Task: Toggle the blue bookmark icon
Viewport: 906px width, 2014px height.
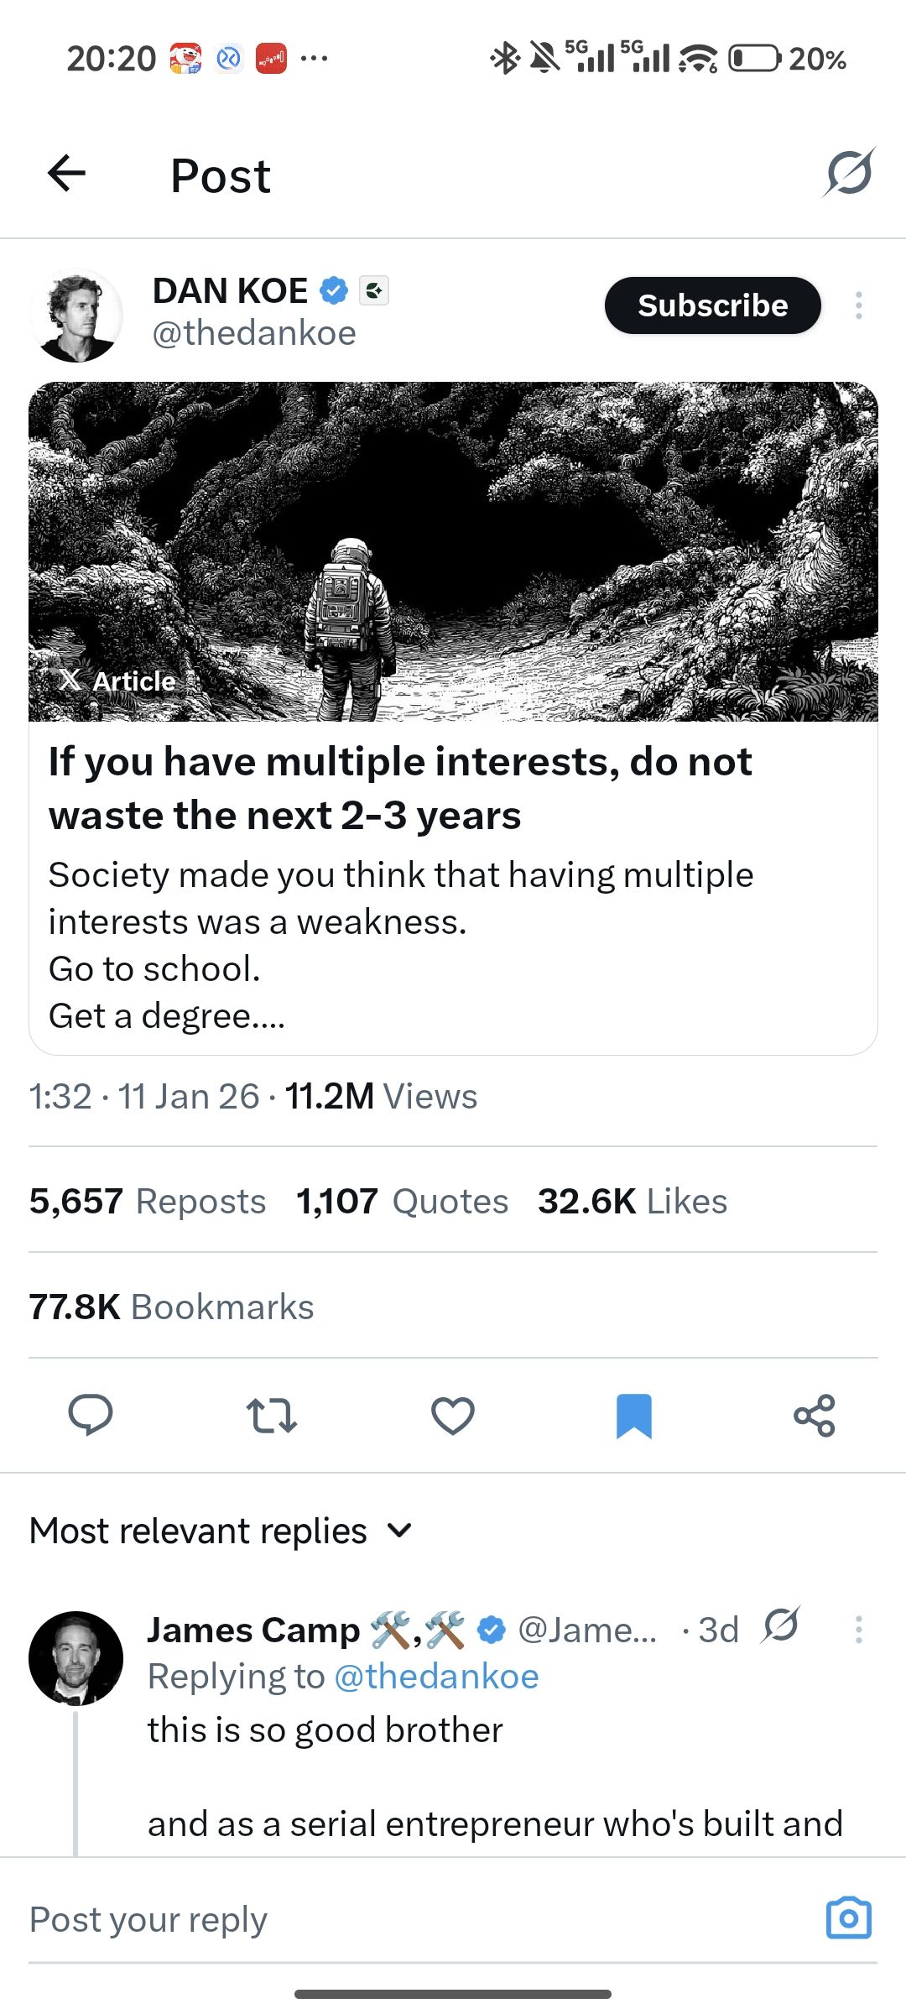Action: (634, 1415)
